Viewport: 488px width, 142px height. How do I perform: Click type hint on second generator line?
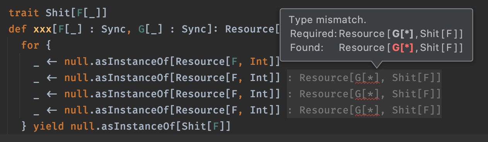coord(364,78)
